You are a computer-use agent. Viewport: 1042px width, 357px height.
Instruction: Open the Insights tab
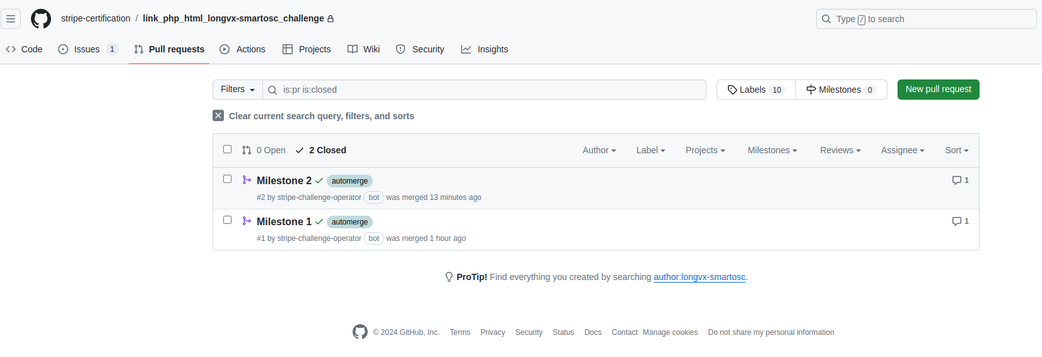click(484, 49)
